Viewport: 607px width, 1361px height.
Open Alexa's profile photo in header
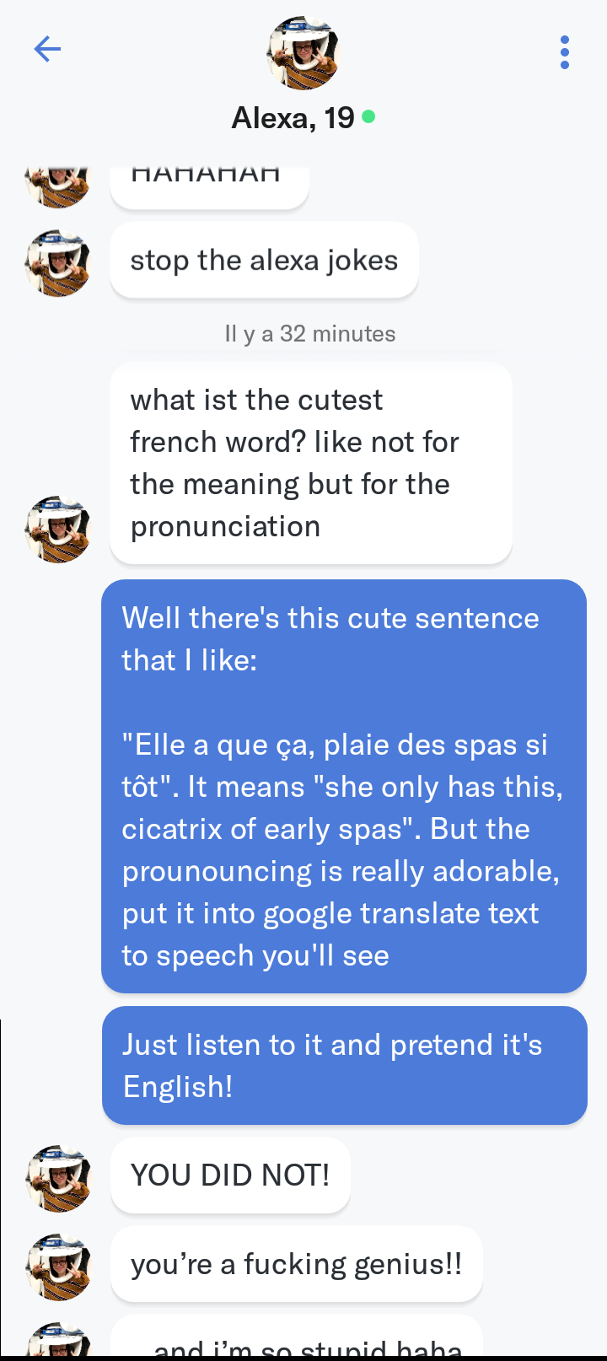303,53
